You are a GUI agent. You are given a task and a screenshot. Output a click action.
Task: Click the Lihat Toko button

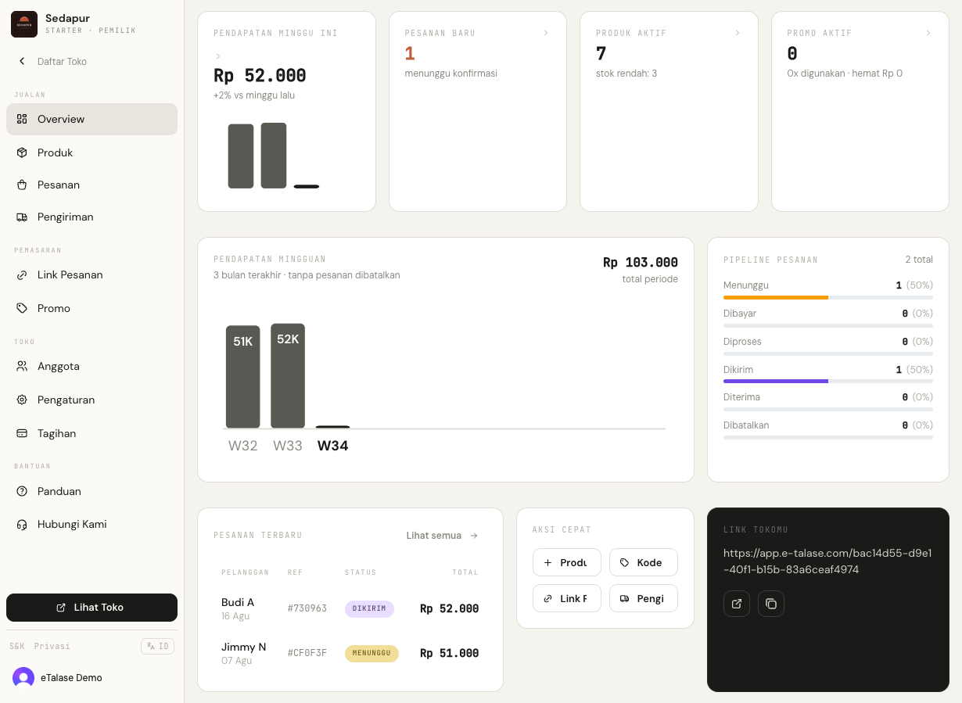tap(92, 608)
